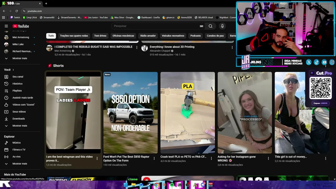
Task: Select the Veículos recreativos chip
Action: (173, 36)
